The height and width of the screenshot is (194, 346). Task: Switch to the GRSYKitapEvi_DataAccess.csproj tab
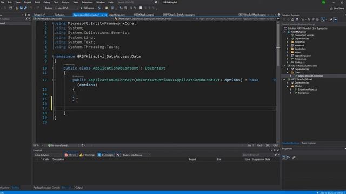179,15
